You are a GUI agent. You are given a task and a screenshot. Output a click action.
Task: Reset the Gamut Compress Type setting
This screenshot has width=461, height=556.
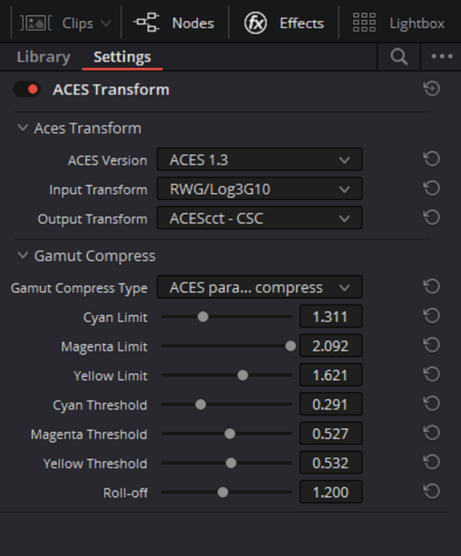[432, 286]
